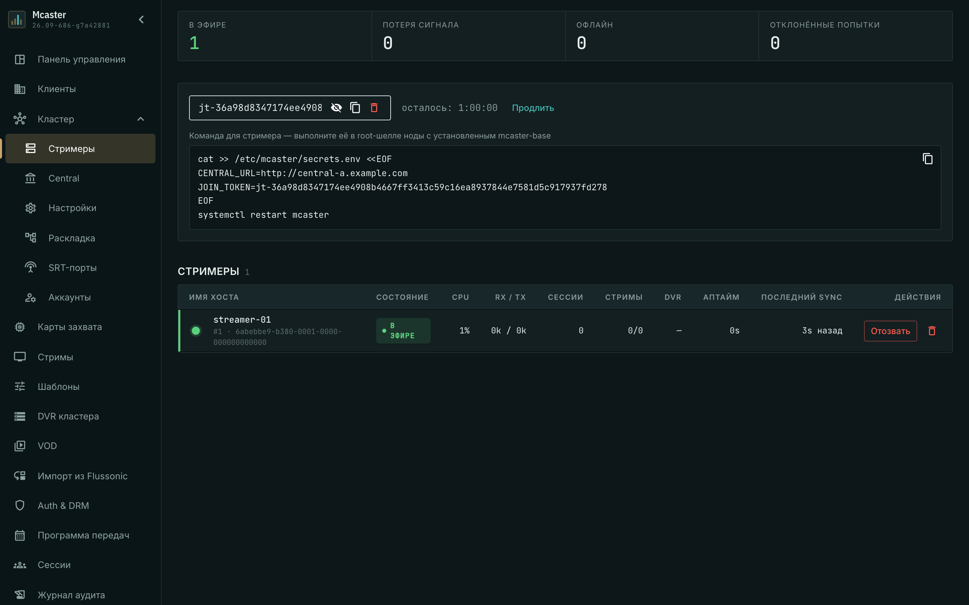Click the В ЭФИРЕ status badge
Screen dimensions: 969x605
(403, 330)
